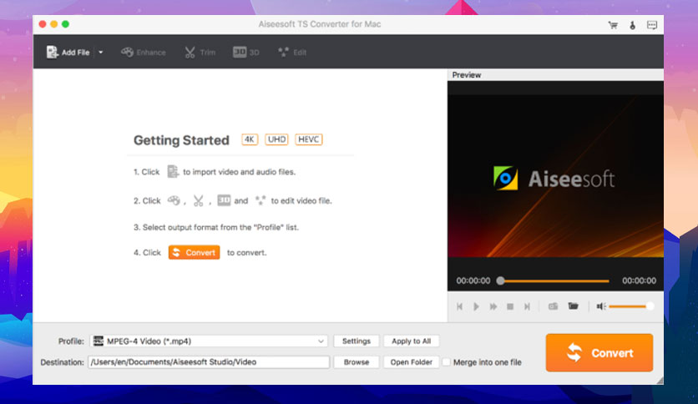Click the import file icon in step 1
Image resolution: width=698 pixels, height=404 pixels.
point(173,171)
